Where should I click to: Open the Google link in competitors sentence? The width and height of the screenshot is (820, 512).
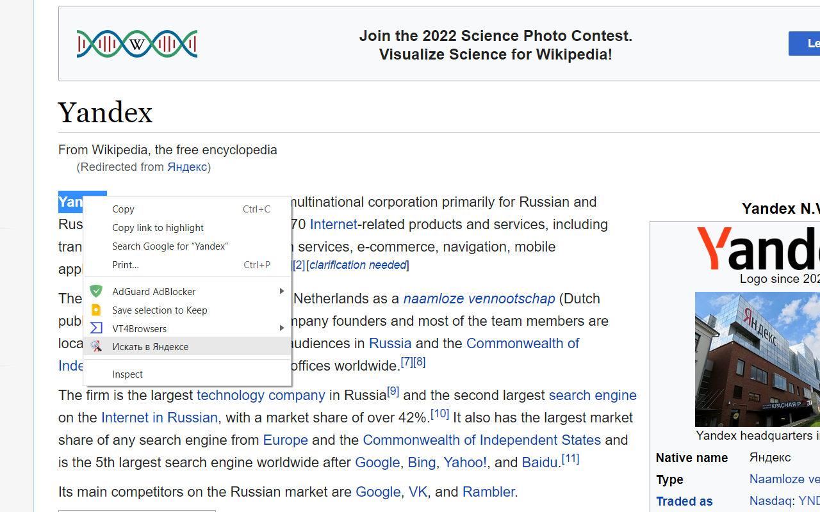tap(378, 492)
